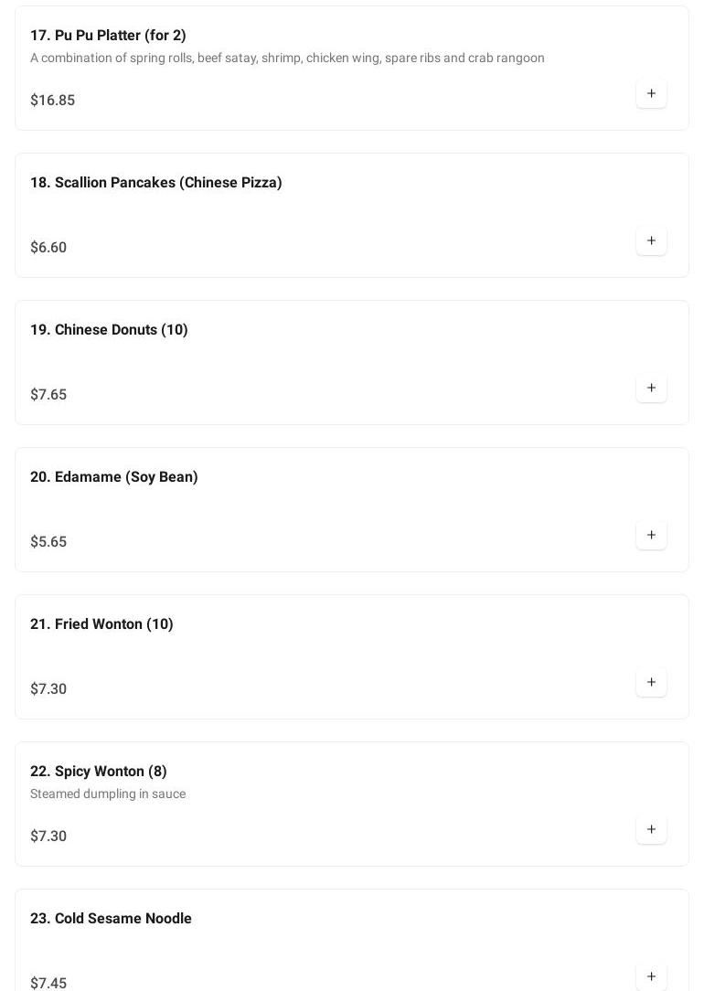Click the $6.60 Scallion Pancakes price
704x991 pixels.
(x=48, y=247)
